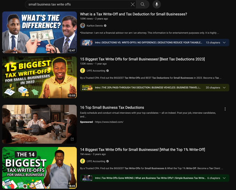Open the '15 Biggest Tax Write-Offs' thumbnail
The width and height of the screenshot is (236, 190).
[x=39, y=77]
